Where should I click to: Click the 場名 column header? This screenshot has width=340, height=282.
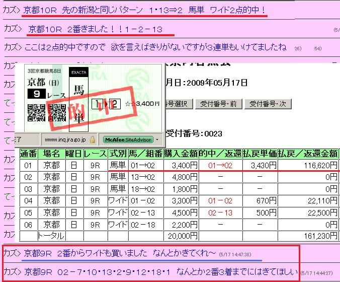(x=52, y=154)
